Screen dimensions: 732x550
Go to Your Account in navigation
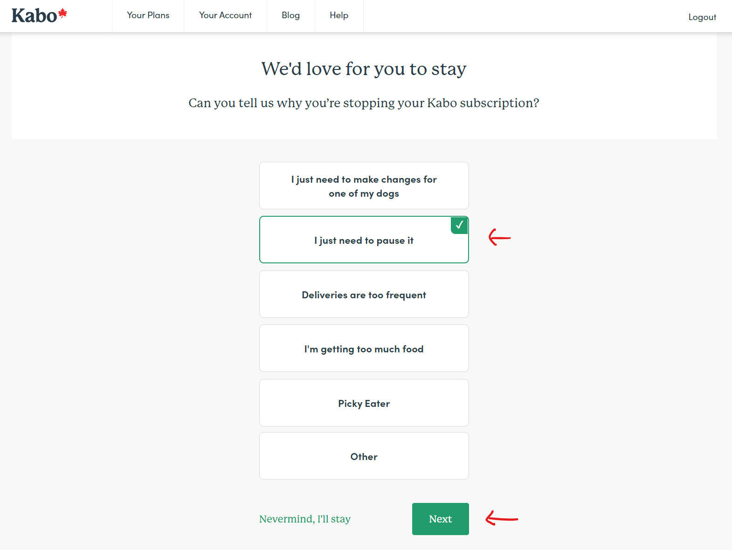[225, 15]
